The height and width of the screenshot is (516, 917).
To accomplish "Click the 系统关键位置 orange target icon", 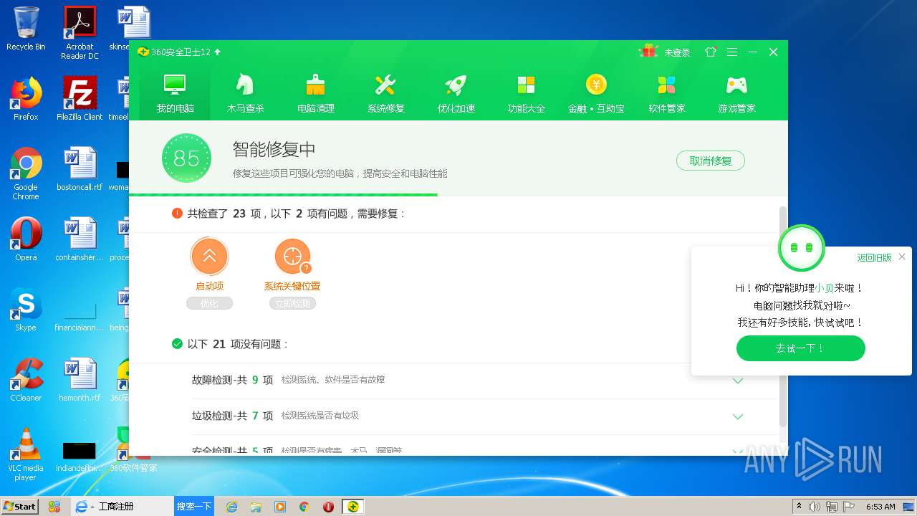I will (x=292, y=257).
